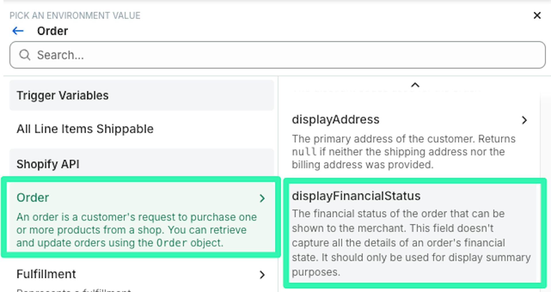Go back using the blue arrow
Image resolution: width=551 pixels, height=292 pixels.
click(18, 31)
